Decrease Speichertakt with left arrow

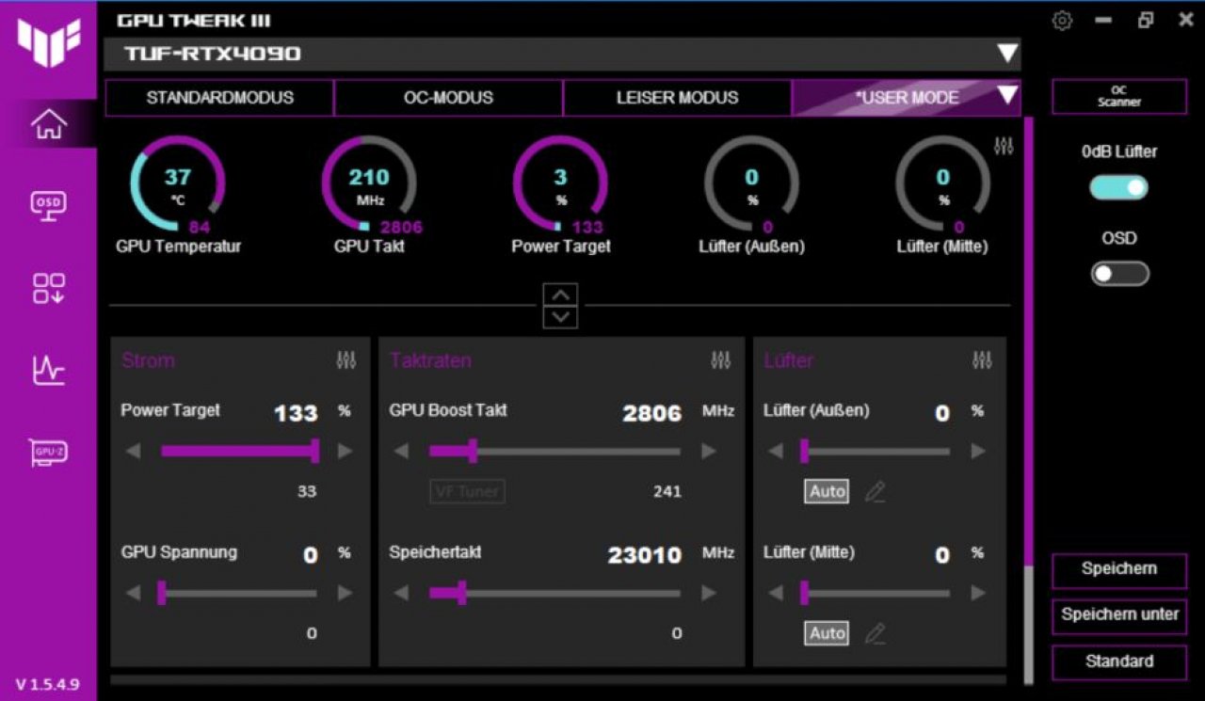(401, 593)
